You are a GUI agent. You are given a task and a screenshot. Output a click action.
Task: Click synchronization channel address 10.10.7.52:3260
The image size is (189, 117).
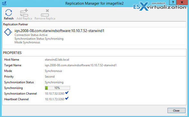(54, 94)
